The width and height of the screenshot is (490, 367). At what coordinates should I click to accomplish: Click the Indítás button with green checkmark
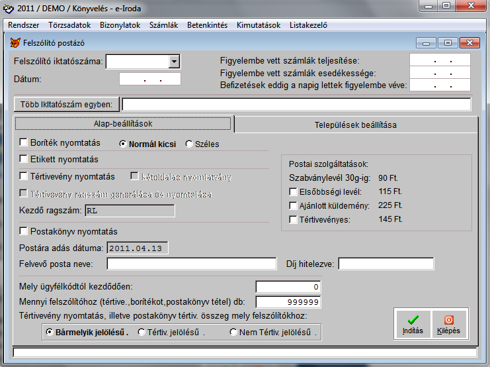(x=413, y=325)
